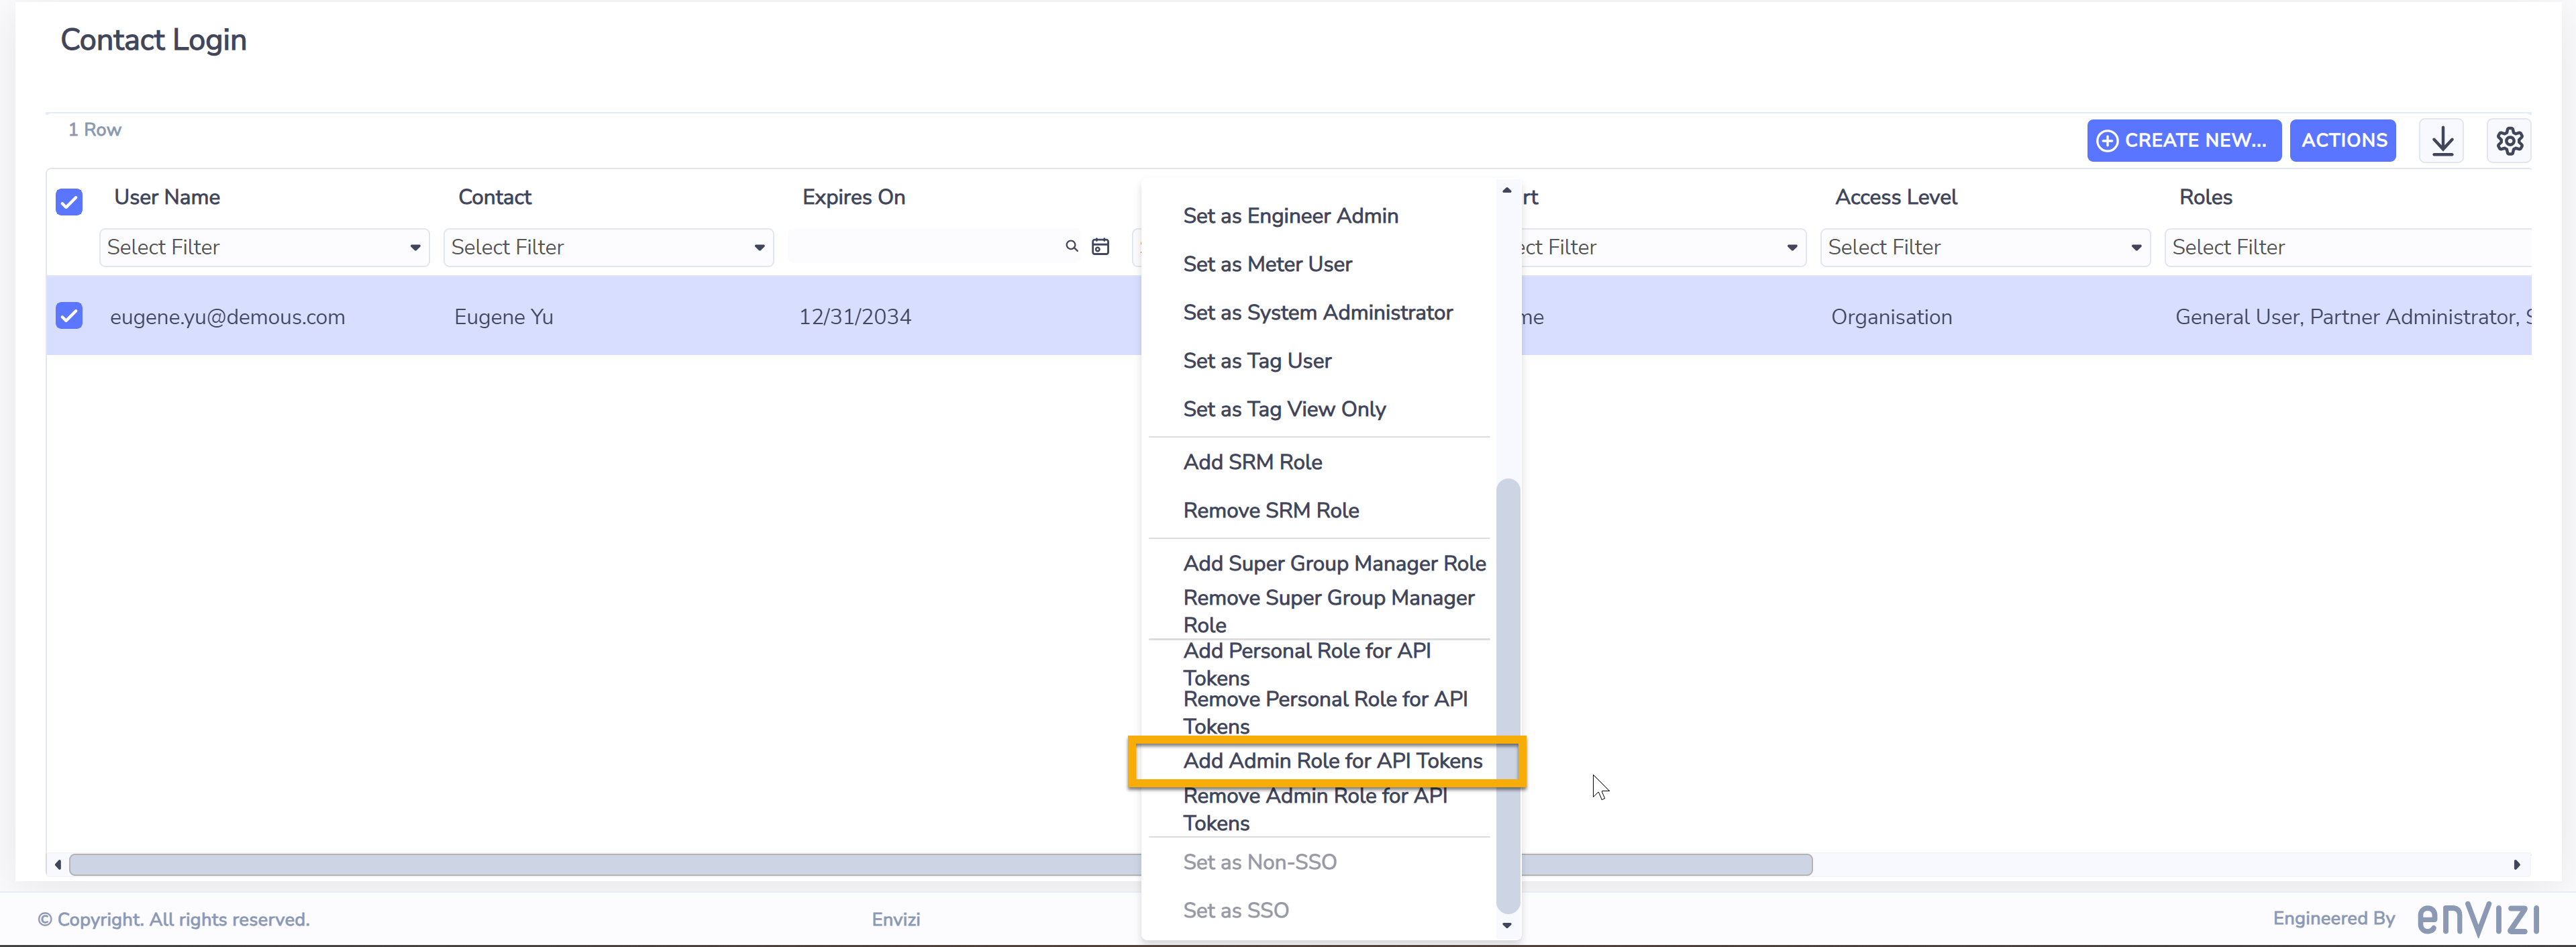Click the grid's horizontal scrollbar thumb
The height and width of the screenshot is (947, 2576).
coord(940,865)
